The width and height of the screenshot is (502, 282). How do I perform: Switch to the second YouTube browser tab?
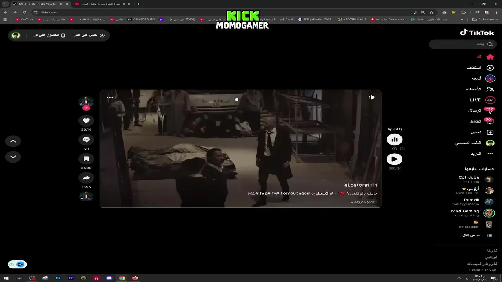tap(103, 4)
